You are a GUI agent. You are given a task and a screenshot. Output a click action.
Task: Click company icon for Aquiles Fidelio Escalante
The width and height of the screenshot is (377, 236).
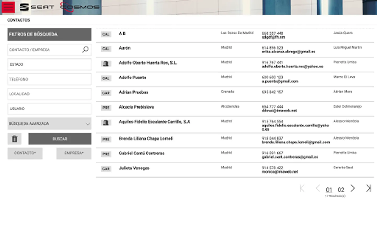click(106, 122)
